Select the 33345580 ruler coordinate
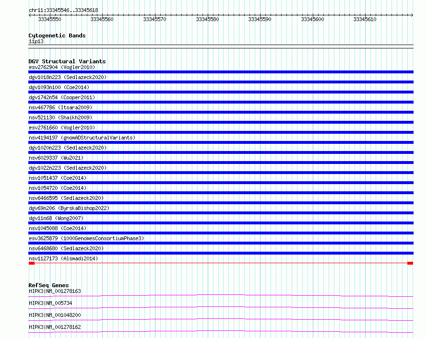 click(x=207, y=19)
